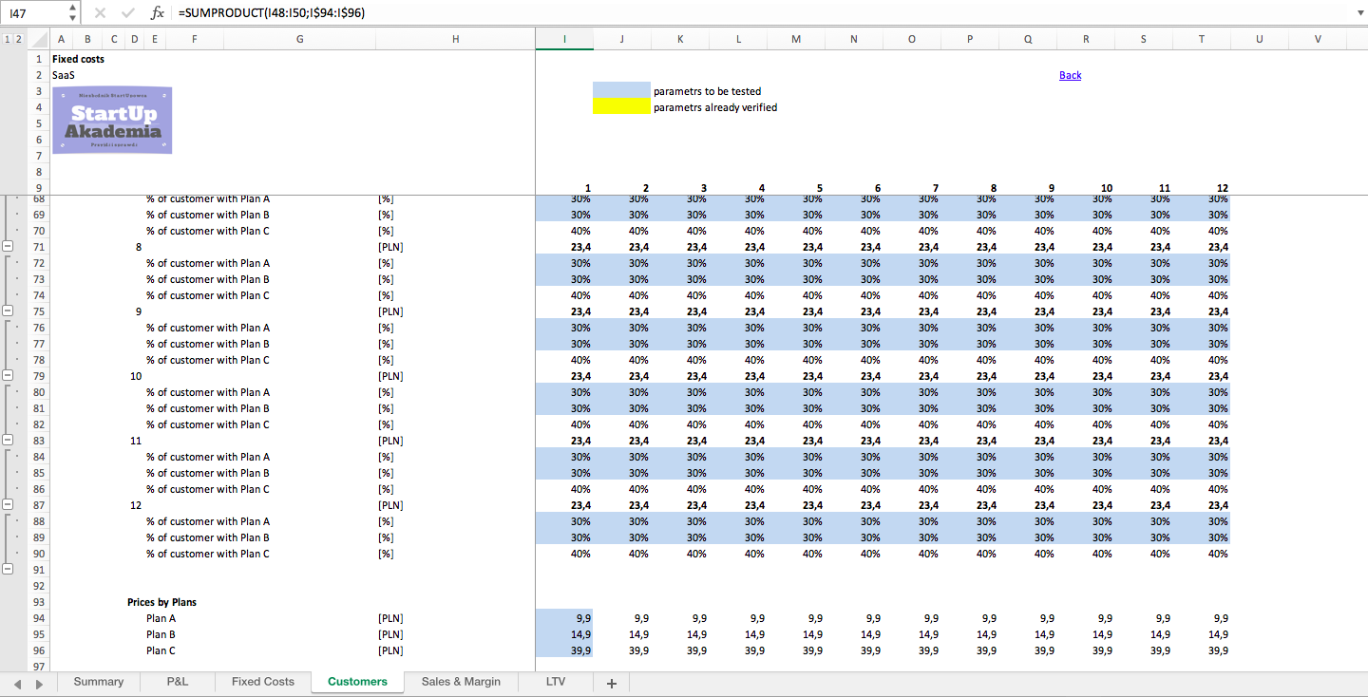Select 'parametrs already verified' legend text
1368x697 pixels.
(715, 107)
